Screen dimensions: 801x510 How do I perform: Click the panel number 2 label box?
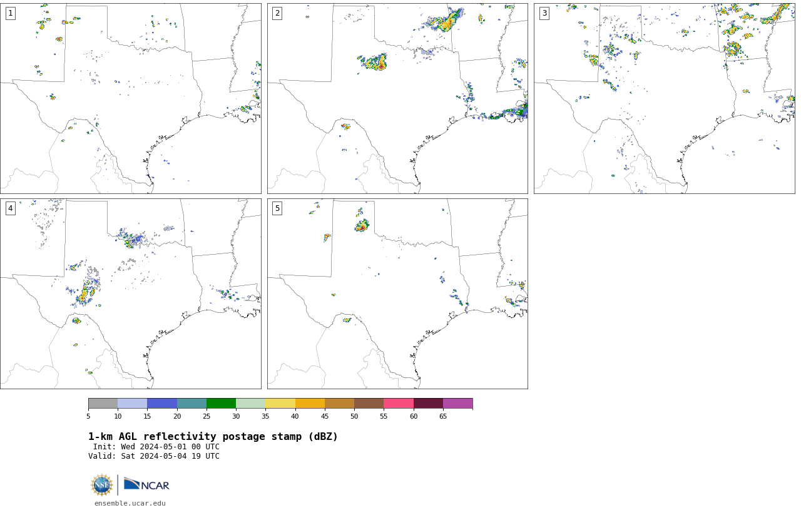point(277,13)
